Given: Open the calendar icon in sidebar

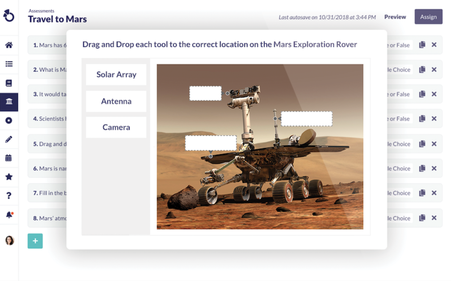Looking at the screenshot, I should 9,158.
